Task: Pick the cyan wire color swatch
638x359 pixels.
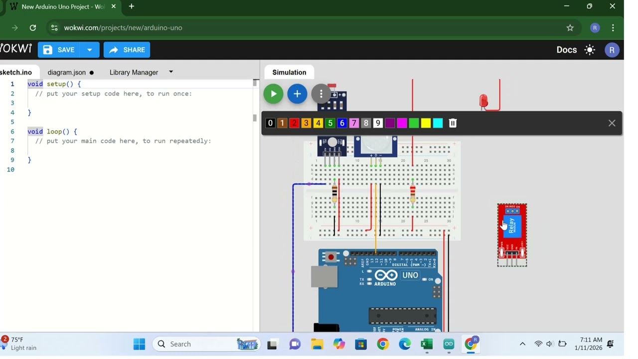Action: (438, 123)
